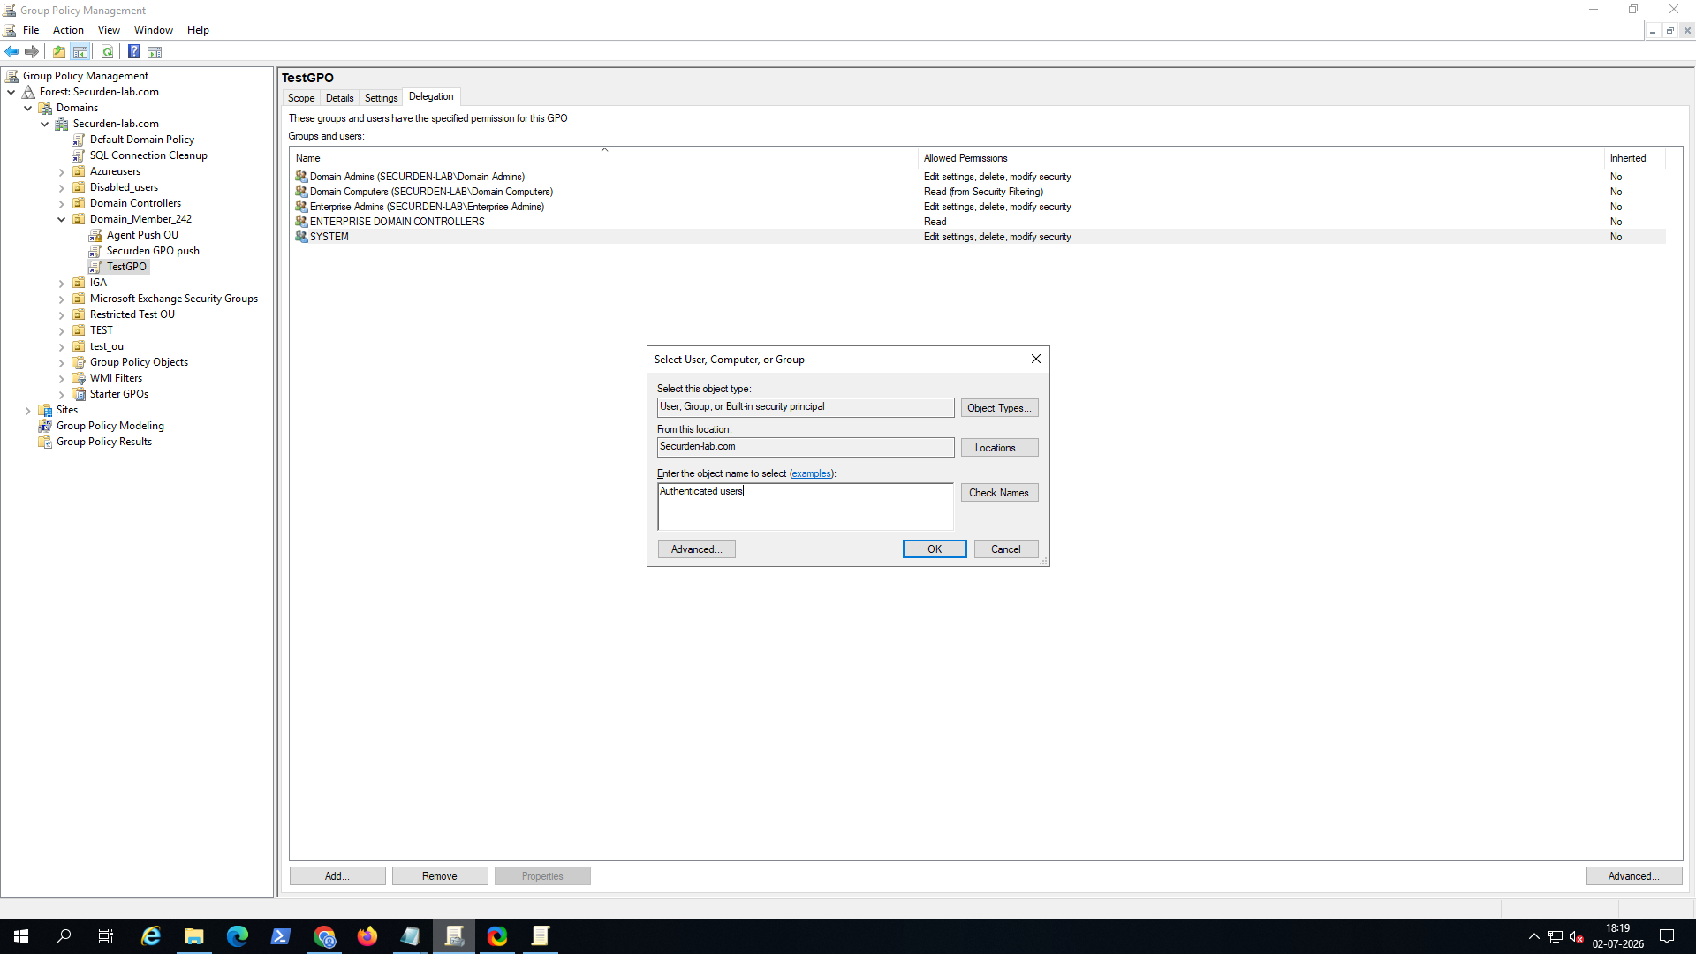Screen dimensions: 1696x954
Task: Show hidden system tray icons
Action: point(1534,936)
